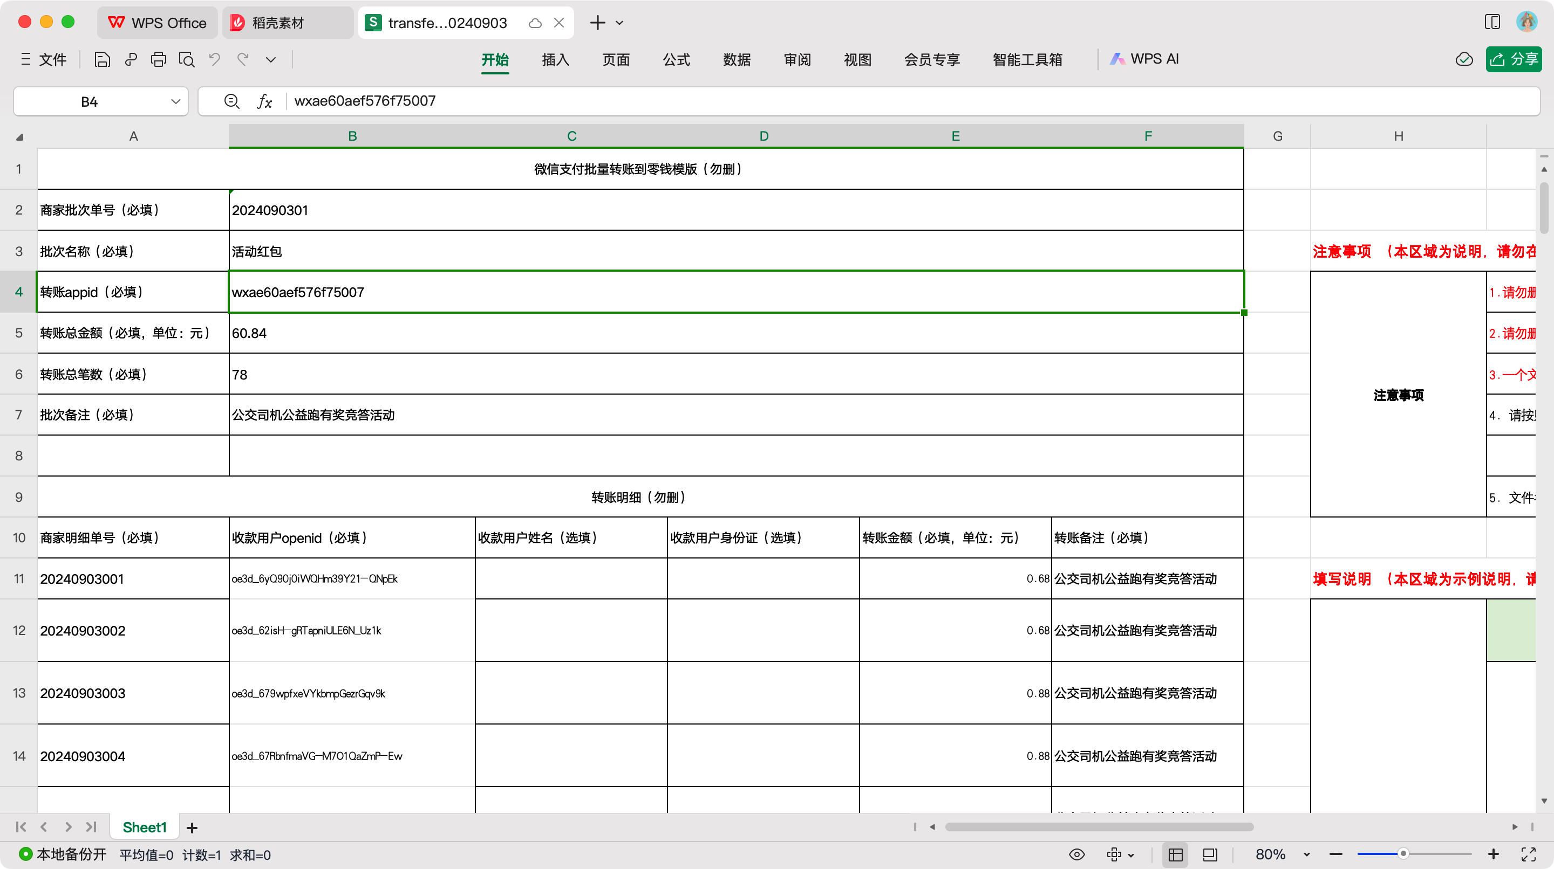The image size is (1554, 869).
Task: Switch to the 稻壳素材 tab
Action: pyautogui.click(x=277, y=23)
